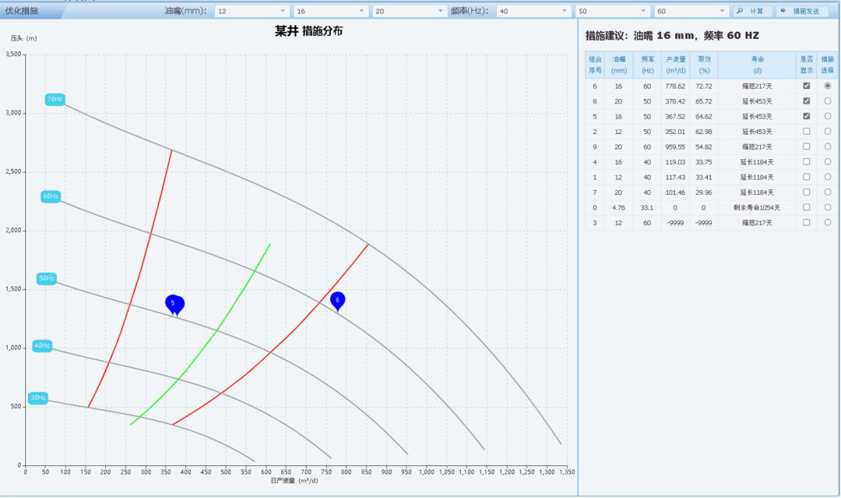Select the 40Hz curve label tag
This screenshot has width=841, height=498.
point(42,345)
